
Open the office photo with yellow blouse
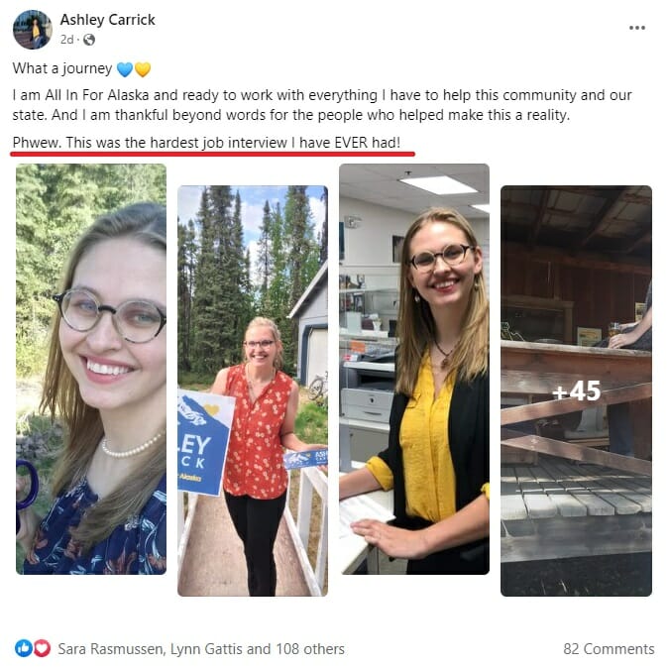coord(414,369)
